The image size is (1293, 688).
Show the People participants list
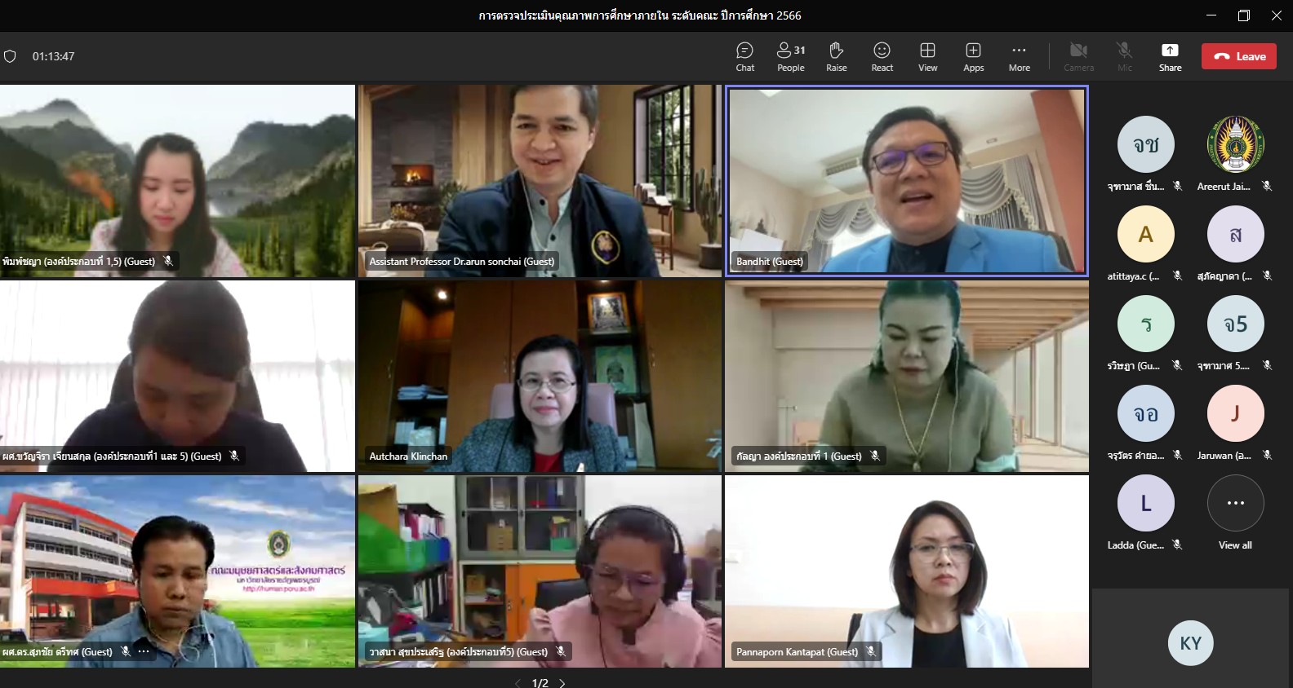(x=790, y=56)
